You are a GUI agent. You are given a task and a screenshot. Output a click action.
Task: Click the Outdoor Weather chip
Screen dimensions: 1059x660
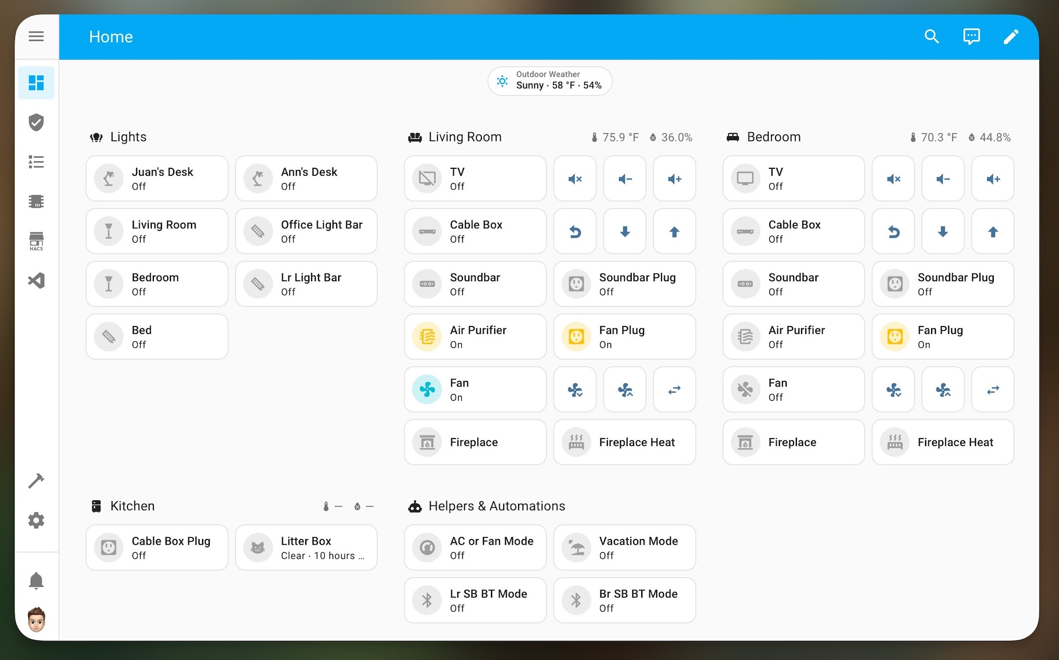coord(549,81)
